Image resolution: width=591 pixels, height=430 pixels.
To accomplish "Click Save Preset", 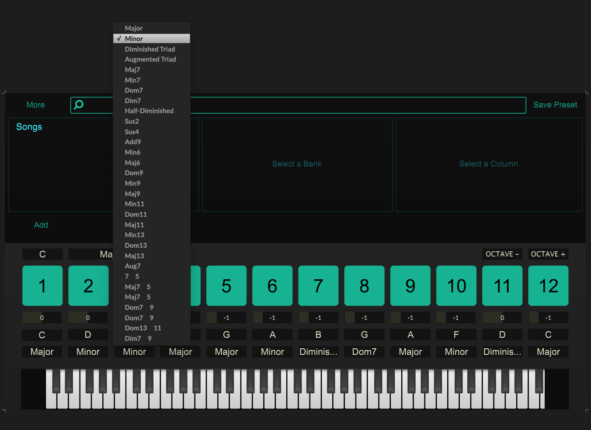I will (x=555, y=105).
